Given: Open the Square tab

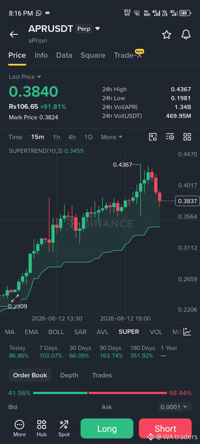Looking at the screenshot, I should click(x=93, y=55).
